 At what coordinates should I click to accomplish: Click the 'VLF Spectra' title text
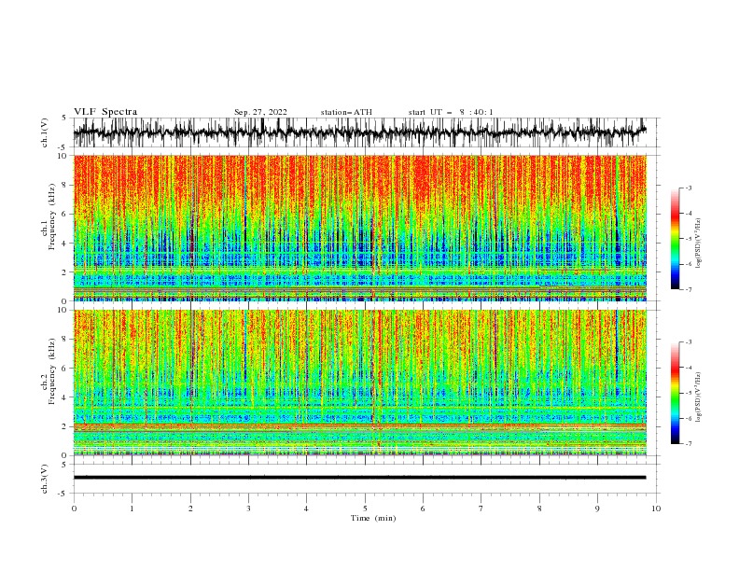[105, 112]
